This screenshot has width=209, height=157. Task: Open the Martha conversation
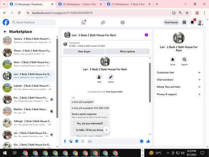28,111
